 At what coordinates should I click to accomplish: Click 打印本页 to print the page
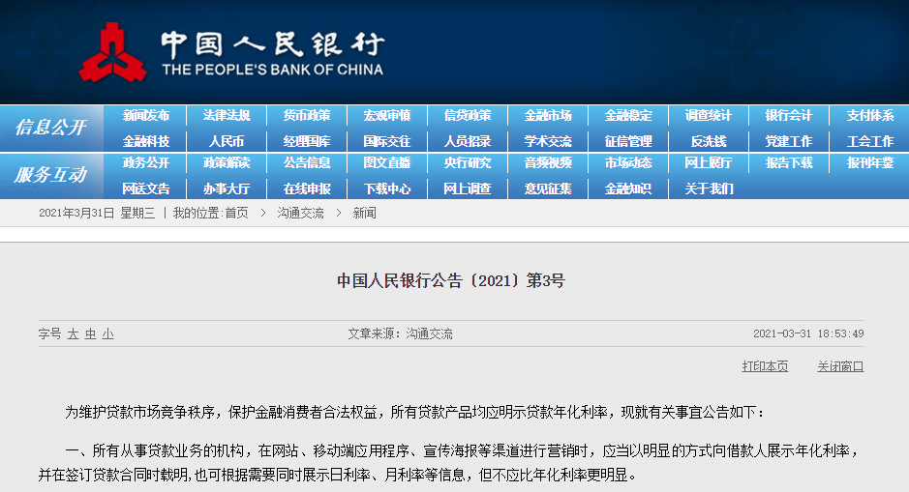765,366
